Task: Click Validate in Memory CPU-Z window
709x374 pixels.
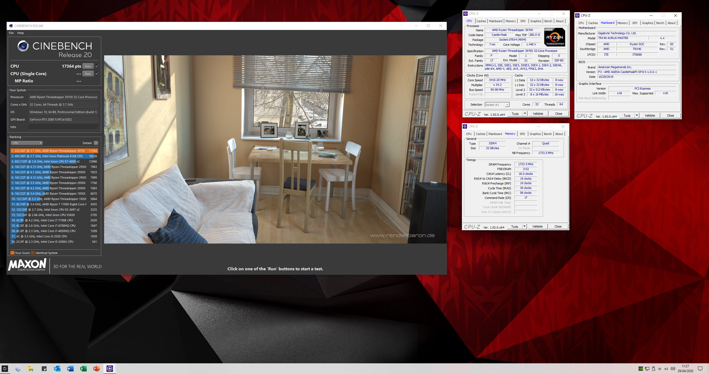Action: 537,227
